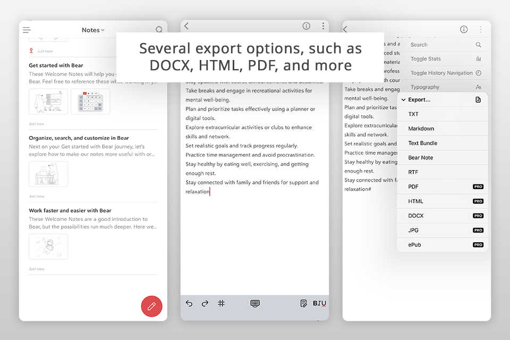Tap the magnifier icon beside Search
Image resolution: width=510 pixels, height=340 pixels.
[479, 45]
